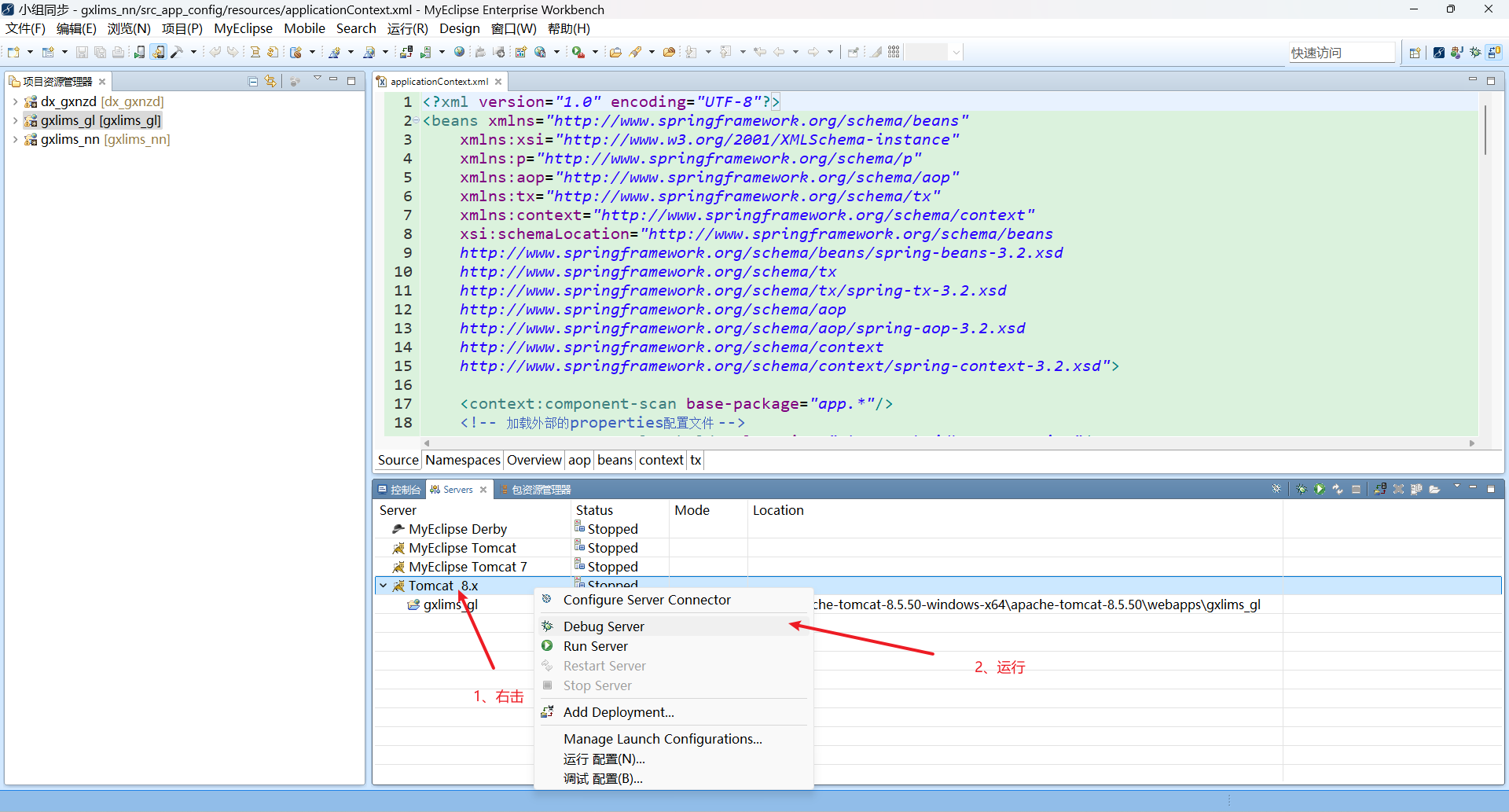
Task: Switch to the 控制台 console tab
Action: 399,490
